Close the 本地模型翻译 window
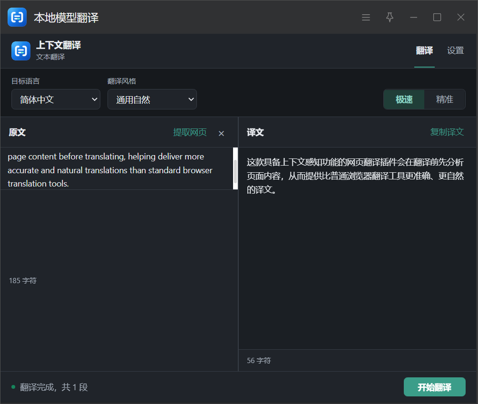Viewport: 478px width, 404px height. (461, 18)
